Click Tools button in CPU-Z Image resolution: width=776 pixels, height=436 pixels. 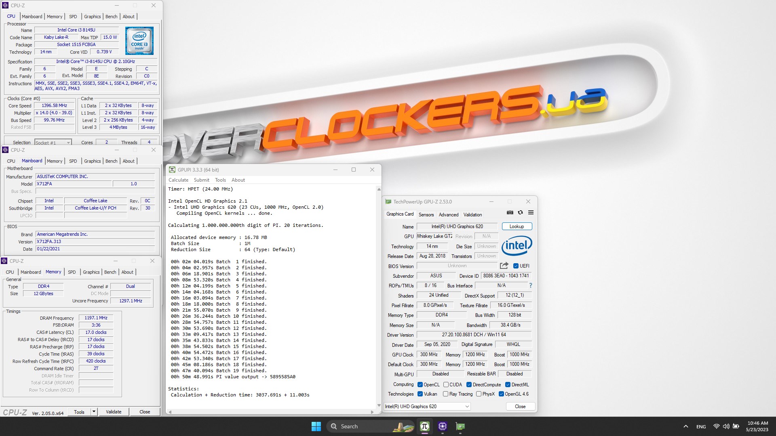tap(79, 412)
